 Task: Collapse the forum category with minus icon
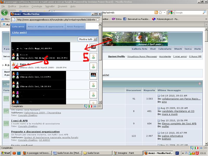tap(200, 83)
